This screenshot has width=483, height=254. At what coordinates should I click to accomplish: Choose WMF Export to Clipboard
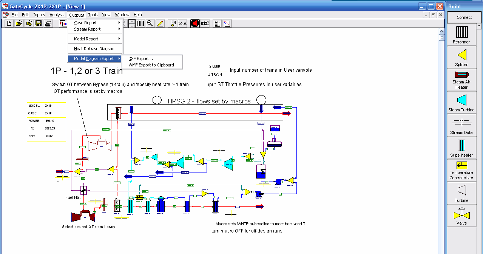(153, 65)
